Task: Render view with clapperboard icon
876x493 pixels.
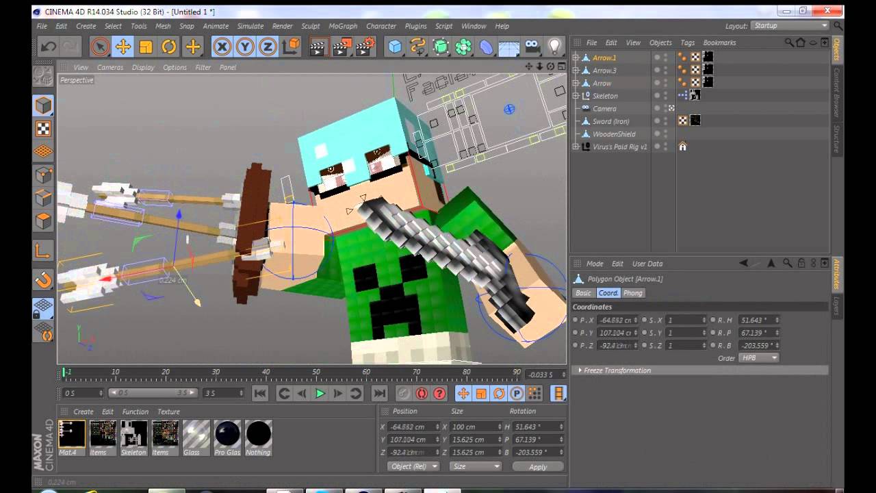Action: coord(318,47)
